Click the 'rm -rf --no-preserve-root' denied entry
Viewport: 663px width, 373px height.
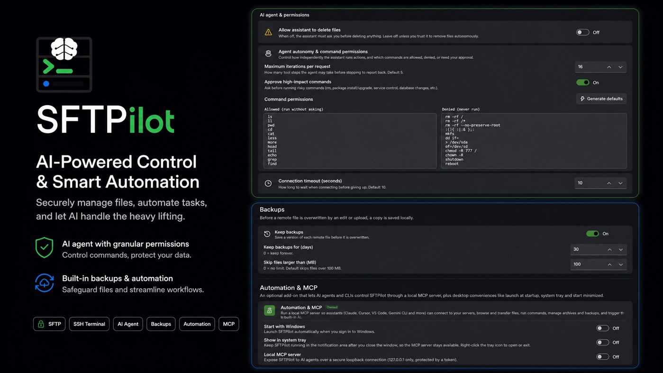472,125
